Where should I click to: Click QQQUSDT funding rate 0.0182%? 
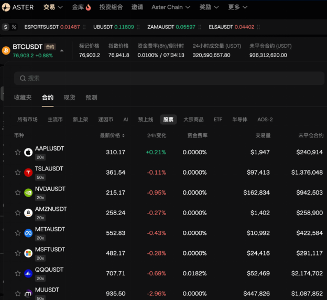(x=194, y=273)
